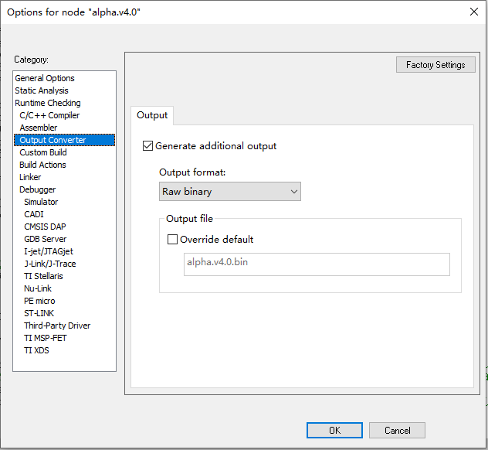Screen dimensions: 488x450
Task: Confirm with the OK button
Action: pyautogui.click(x=334, y=431)
